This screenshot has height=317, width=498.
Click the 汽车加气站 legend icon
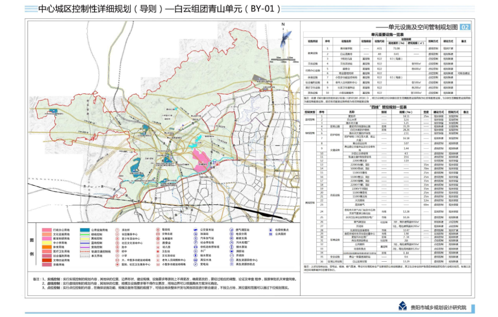[x=196, y=238]
